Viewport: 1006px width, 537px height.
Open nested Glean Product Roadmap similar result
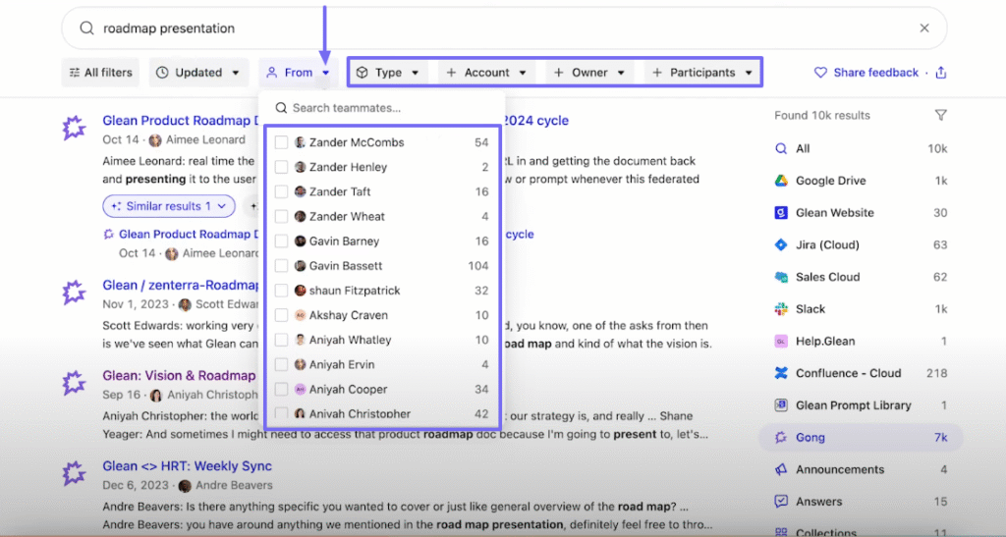click(x=189, y=235)
